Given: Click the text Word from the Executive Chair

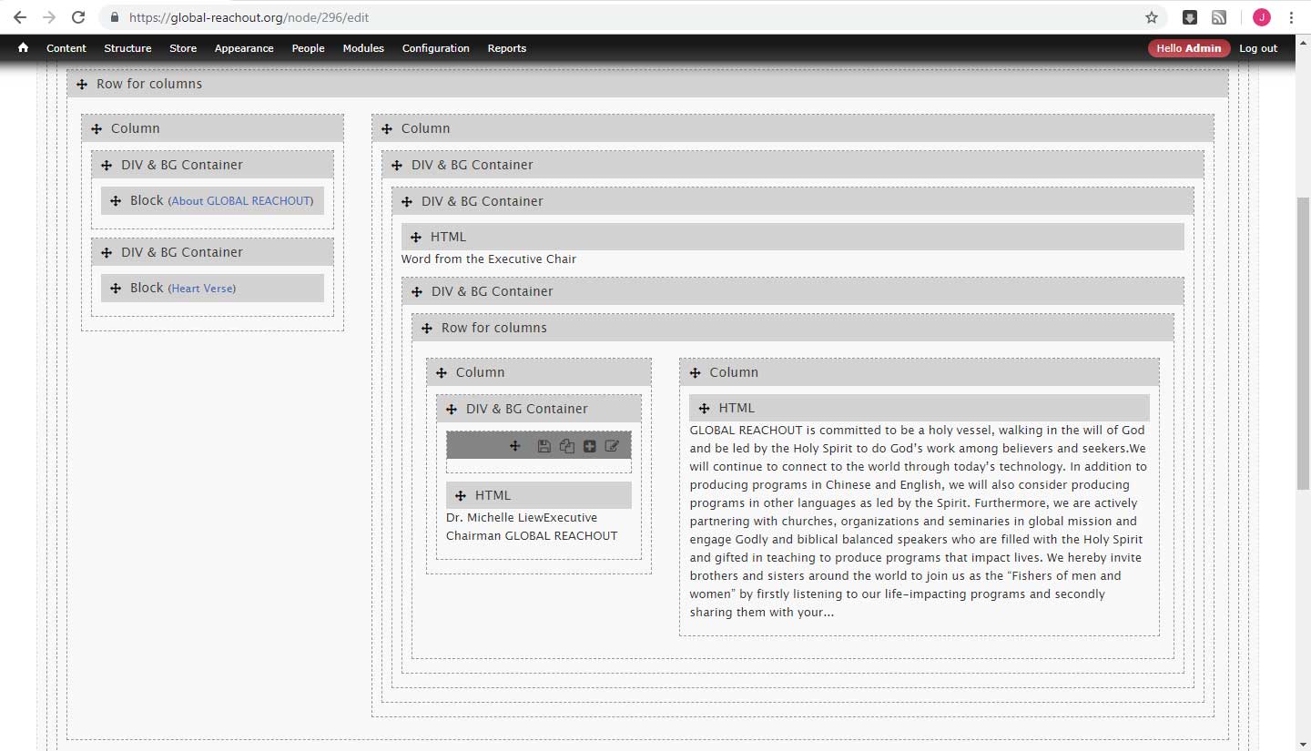Looking at the screenshot, I should pos(489,259).
